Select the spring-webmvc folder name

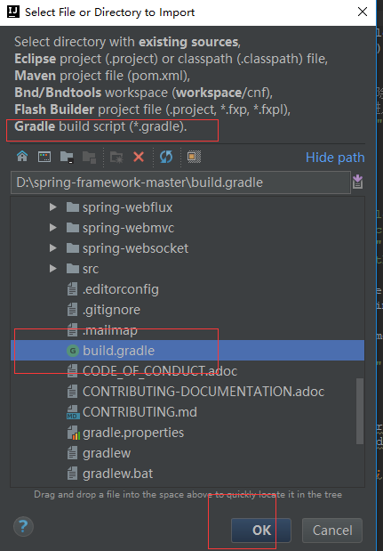(x=128, y=228)
